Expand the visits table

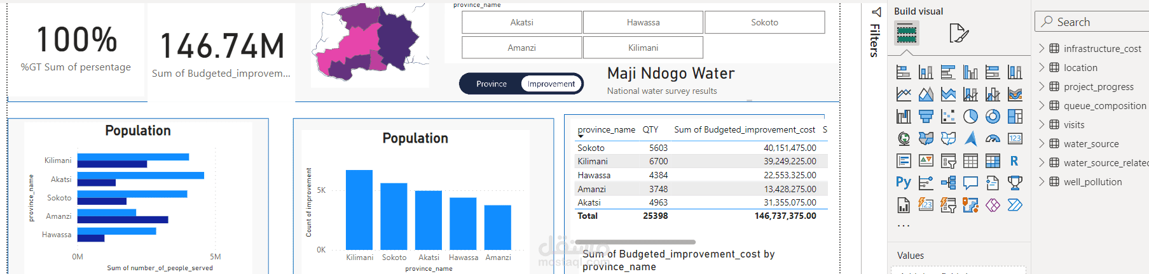[x=1042, y=124]
